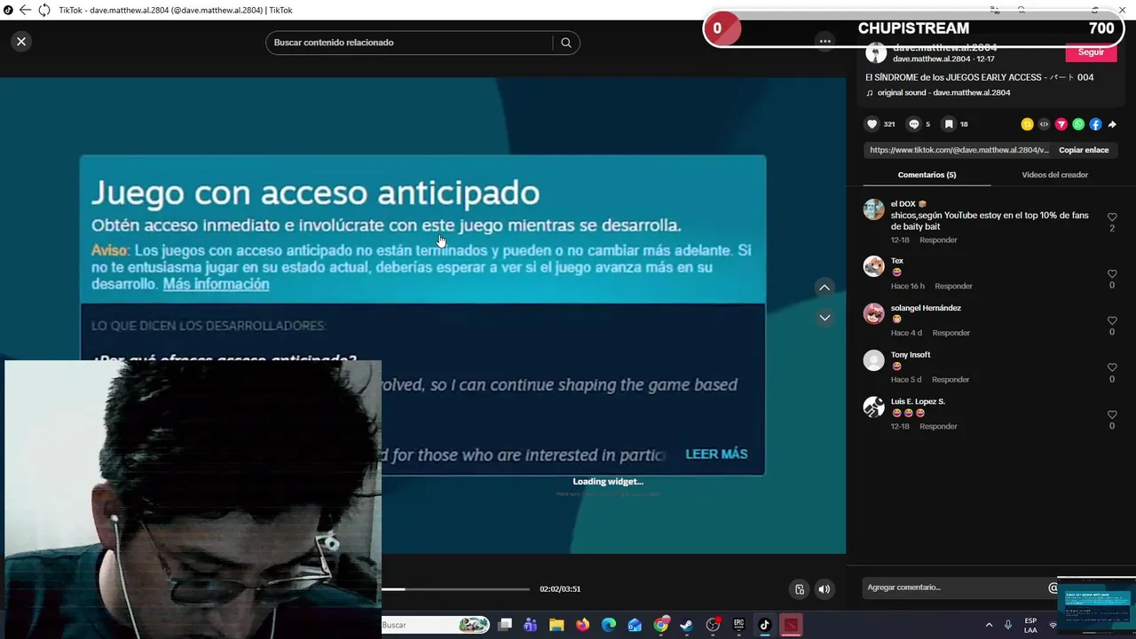The height and width of the screenshot is (639, 1136).
Task: Open Microsoft Teams from the taskbar
Action: tap(531, 625)
